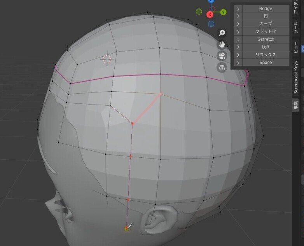
Task: Open the Screencast Keys sidebar tab
Action: click(x=296, y=77)
